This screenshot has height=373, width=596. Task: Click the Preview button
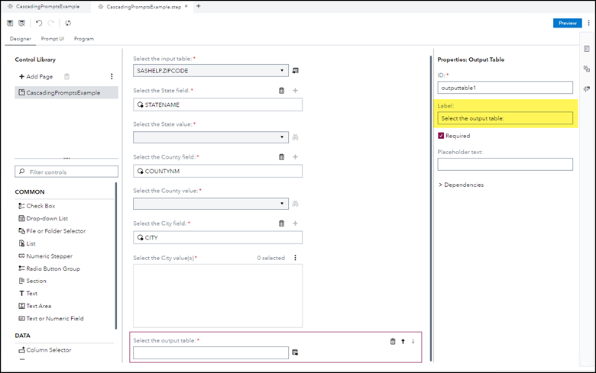[568, 23]
